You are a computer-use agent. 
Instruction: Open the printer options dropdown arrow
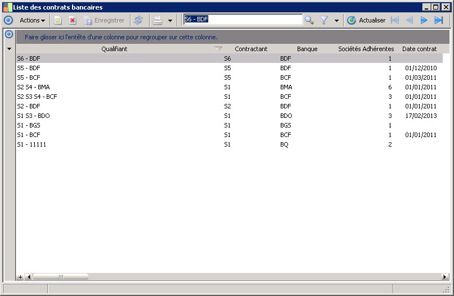(x=170, y=21)
